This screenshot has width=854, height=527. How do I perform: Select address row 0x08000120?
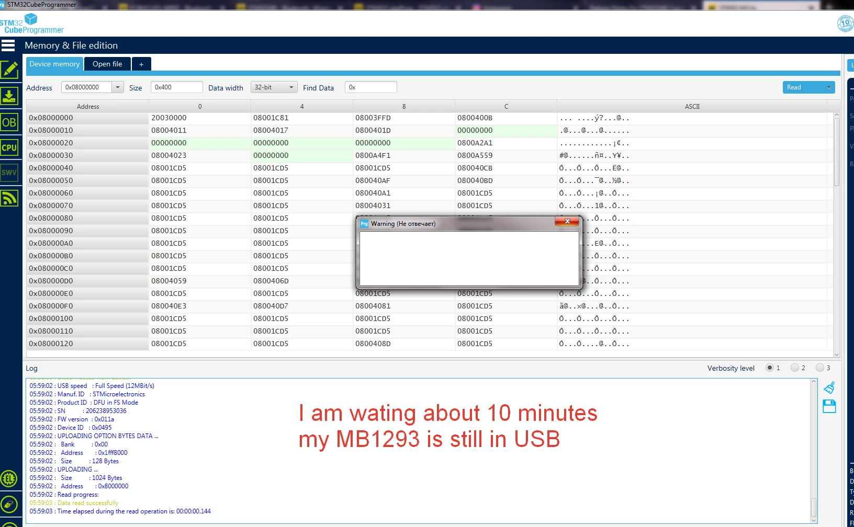(x=88, y=344)
